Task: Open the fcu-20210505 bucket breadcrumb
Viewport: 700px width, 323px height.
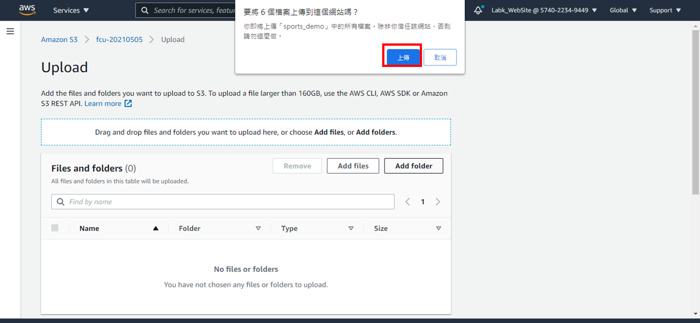Action: (119, 39)
